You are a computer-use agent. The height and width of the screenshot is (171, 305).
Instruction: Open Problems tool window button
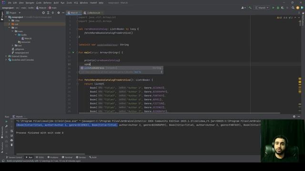(53, 157)
